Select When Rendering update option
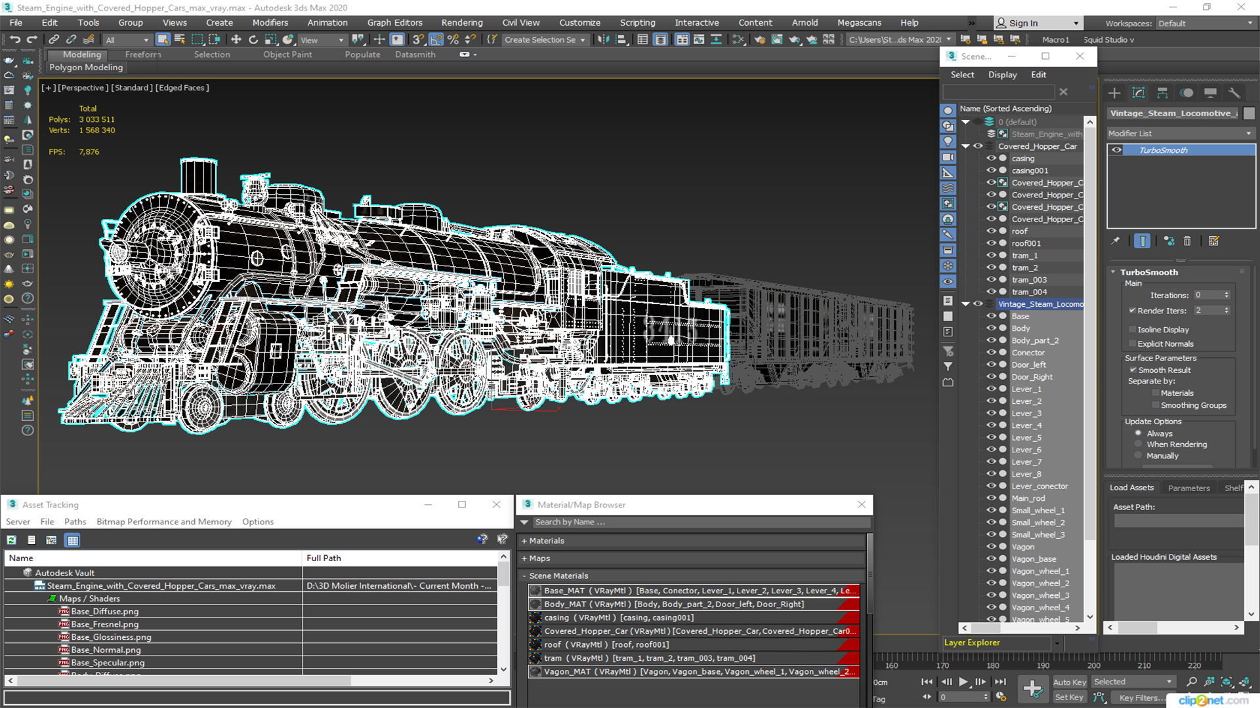The height and width of the screenshot is (708, 1260). point(1138,444)
